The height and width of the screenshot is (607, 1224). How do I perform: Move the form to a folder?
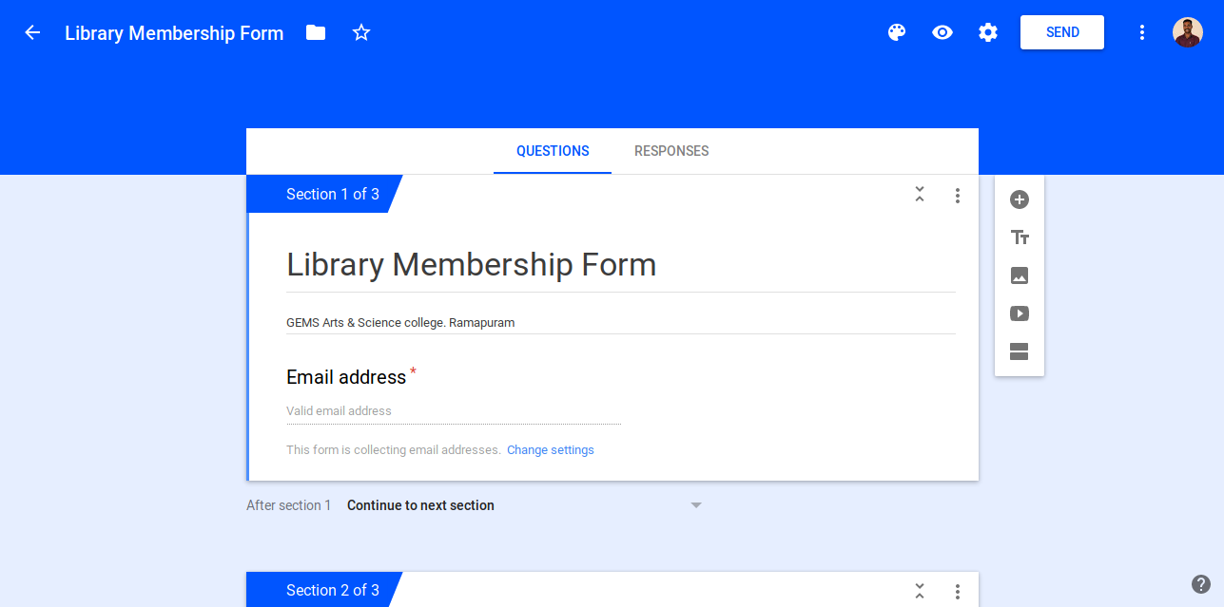click(315, 31)
